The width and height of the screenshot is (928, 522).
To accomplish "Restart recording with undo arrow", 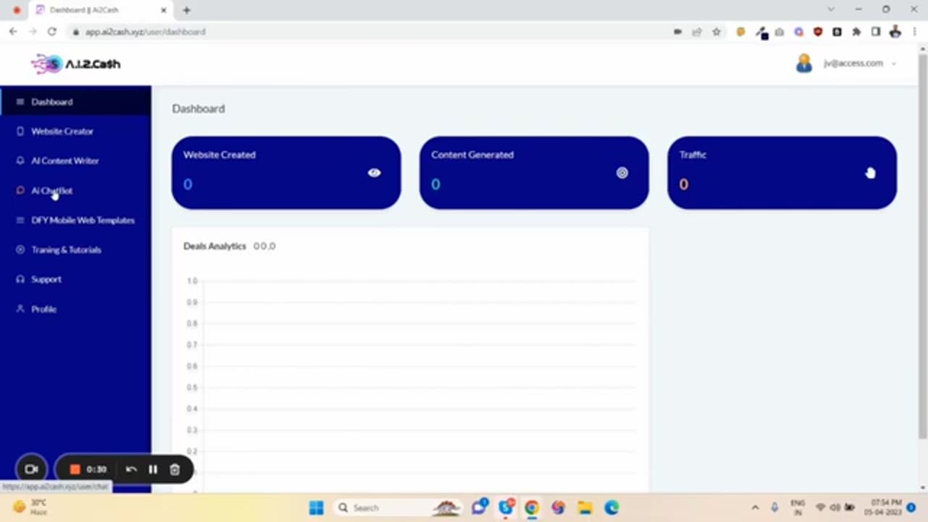I will (131, 469).
